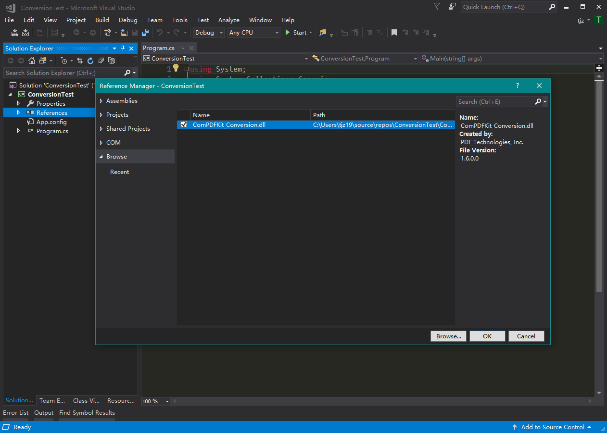Click the Browse... button
Screen dimensions: 607x433
click(449, 336)
